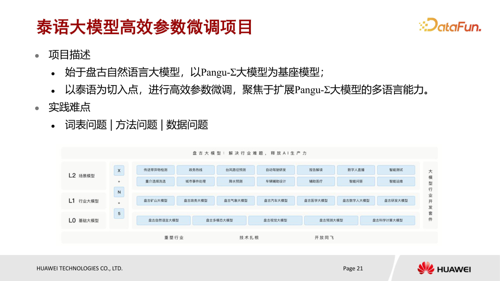Click the 智能测试 box
The width and height of the screenshot is (500, 281).
pyautogui.click(x=396, y=170)
